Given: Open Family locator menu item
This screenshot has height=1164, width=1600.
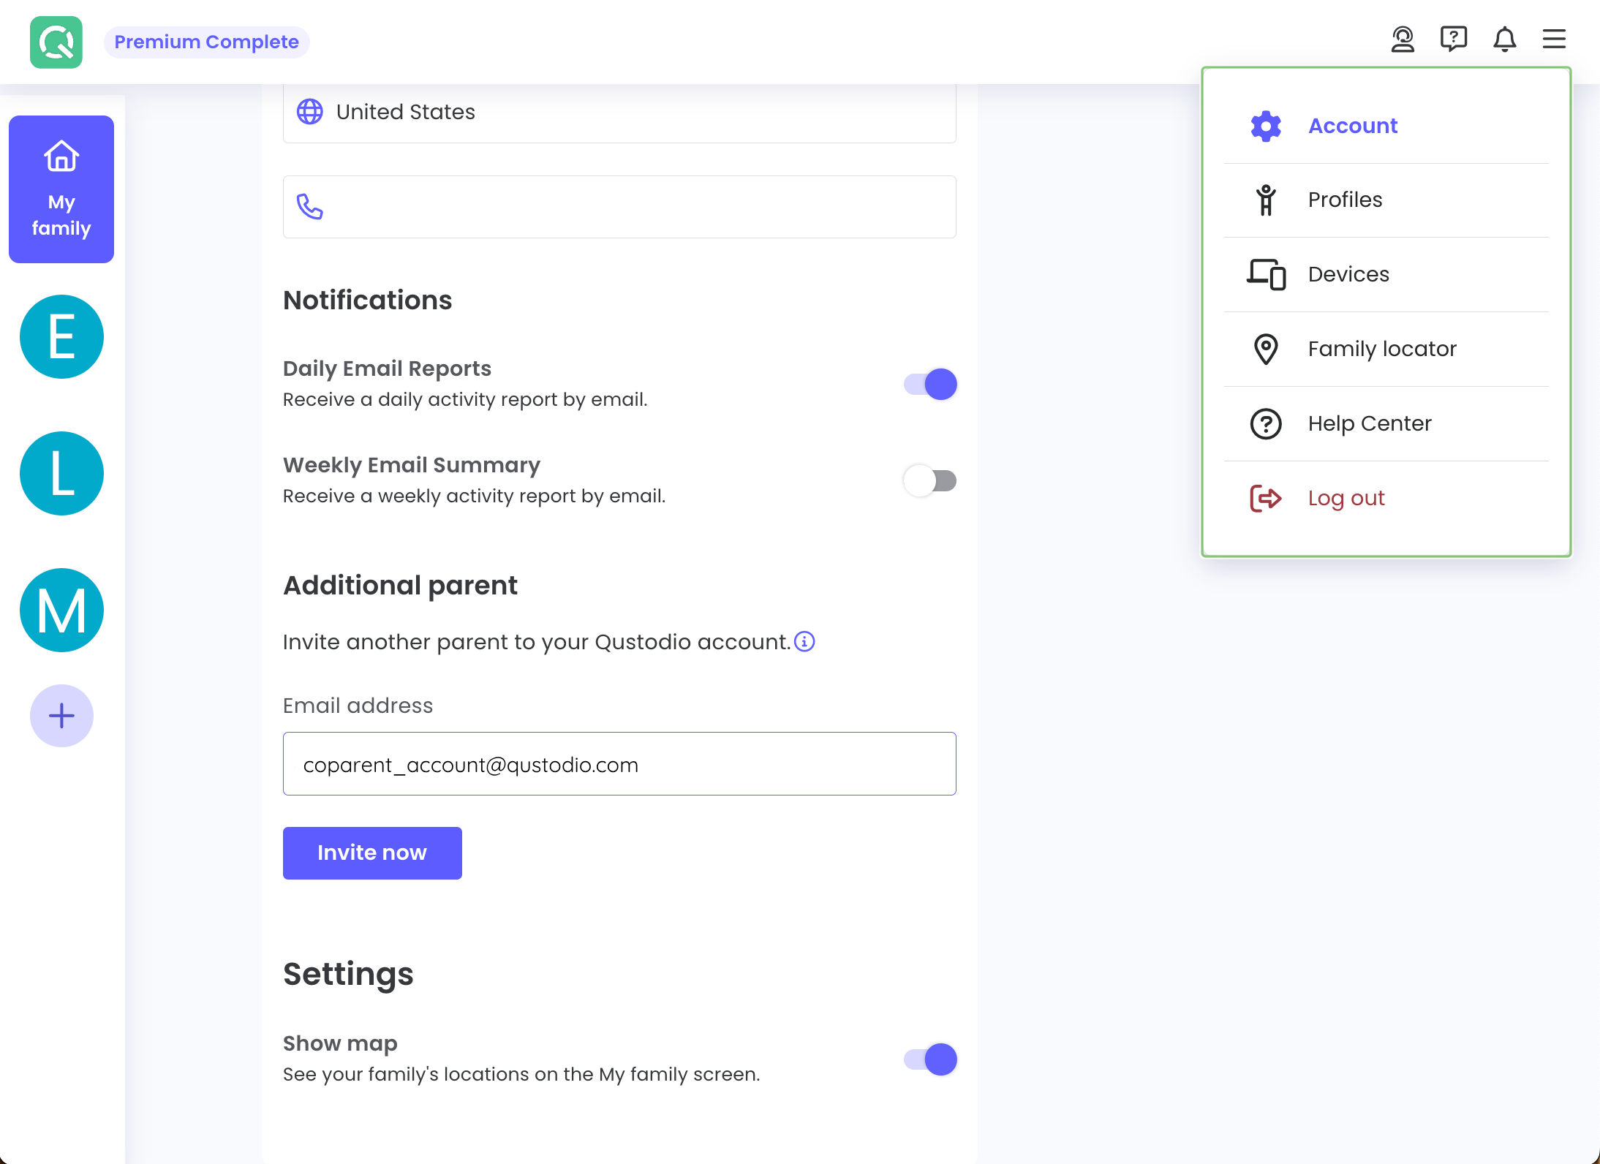Looking at the screenshot, I should [x=1381, y=349].
